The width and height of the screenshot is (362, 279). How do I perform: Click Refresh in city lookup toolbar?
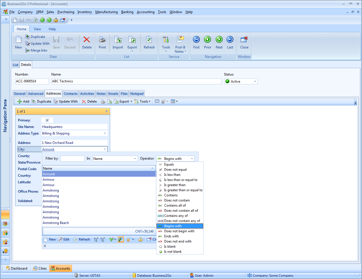pos(82,239)
